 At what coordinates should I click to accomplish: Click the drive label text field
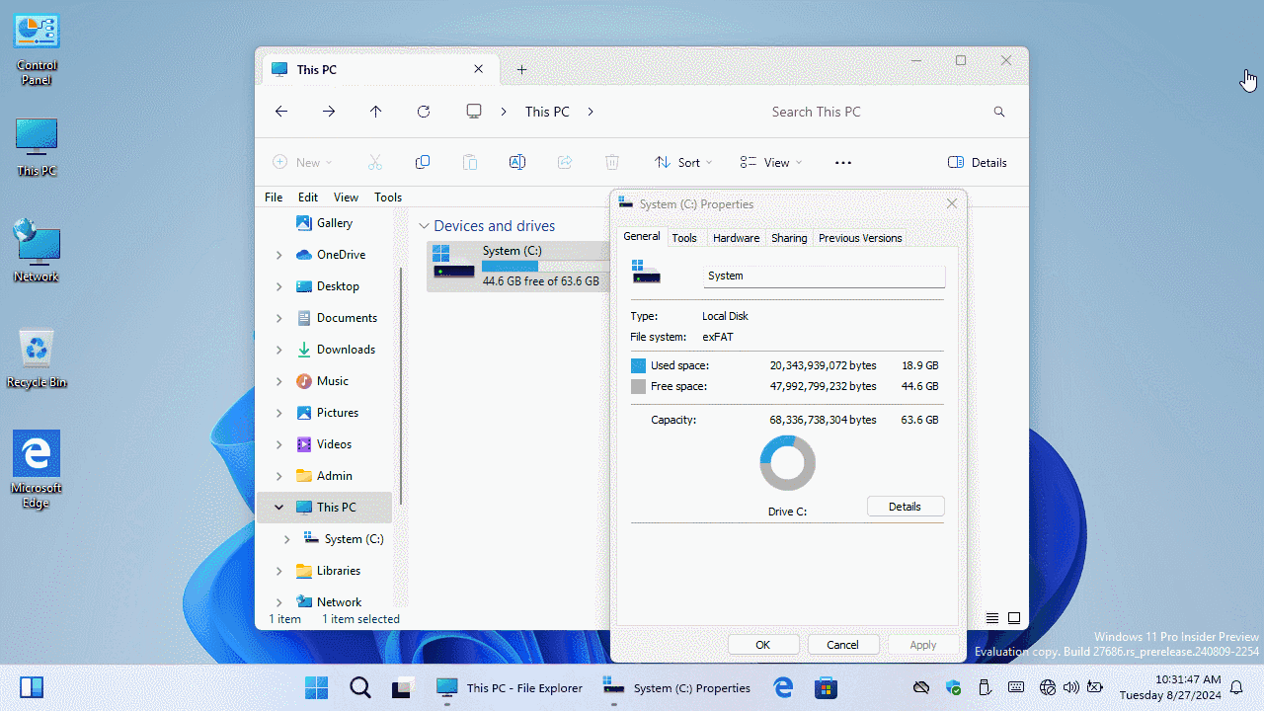tap(824, 276)
